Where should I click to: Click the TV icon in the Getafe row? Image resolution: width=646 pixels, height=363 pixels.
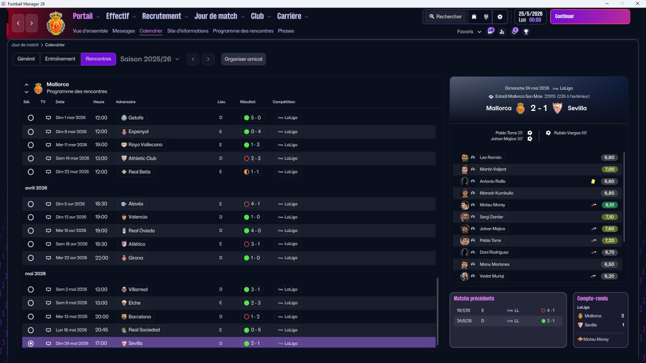tap(48, 118)
